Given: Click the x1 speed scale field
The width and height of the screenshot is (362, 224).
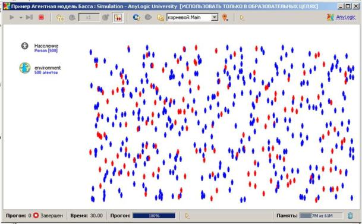Looking at the screenshot, I should click(89, 18).
